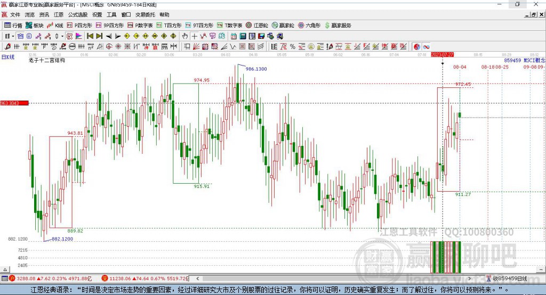Select the polyline drawing tool icon
The width and height of the screenshot is (546, 295).
coord(203,36)
